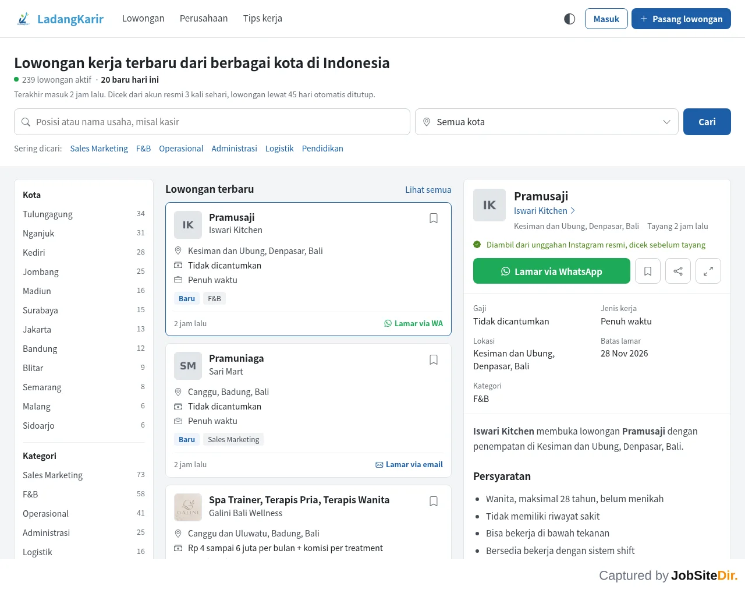Filter by Logistik category in sidebar
This screenshot has width=745, height=593.
[x=84, y=552]
